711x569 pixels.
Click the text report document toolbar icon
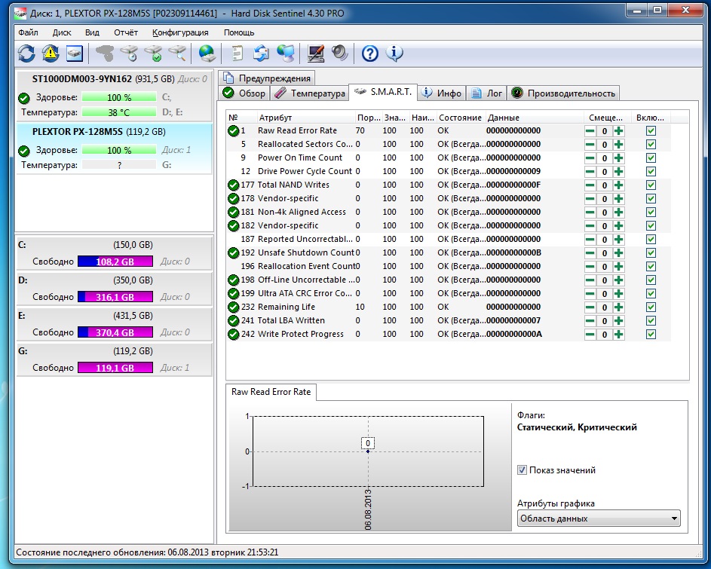click(237, 53)
